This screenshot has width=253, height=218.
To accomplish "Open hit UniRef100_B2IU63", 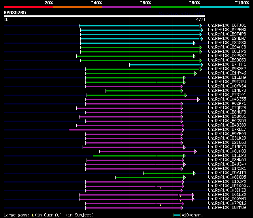I will click(227, 143).
